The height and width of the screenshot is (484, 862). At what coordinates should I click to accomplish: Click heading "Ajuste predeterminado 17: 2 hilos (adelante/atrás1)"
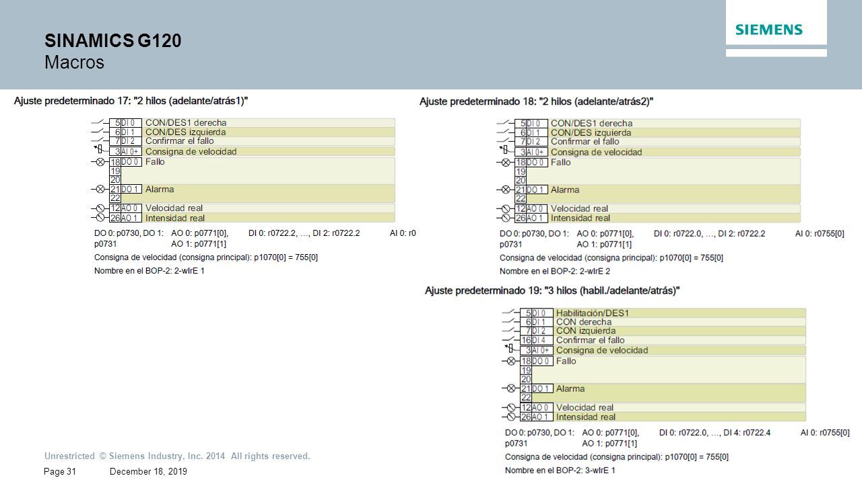click(131, 100)
